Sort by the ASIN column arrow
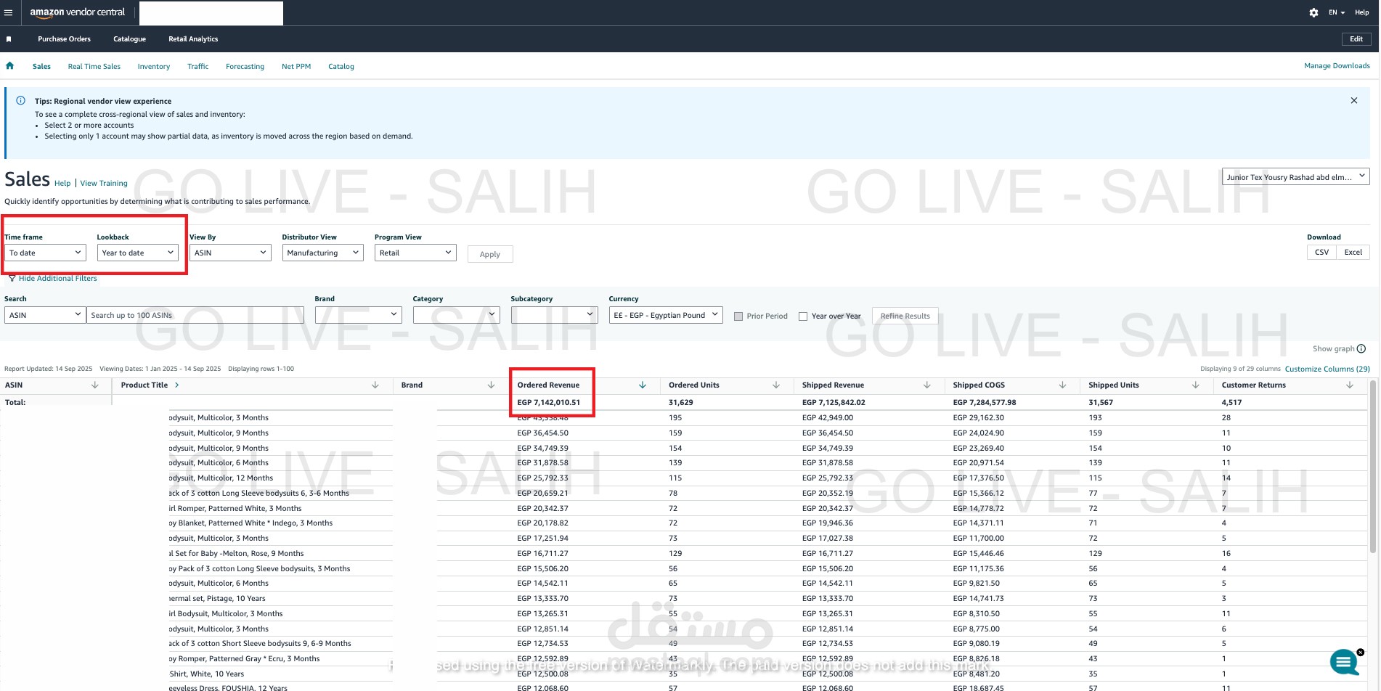Viewport: 1381px width, 691px height. [94, 385]
